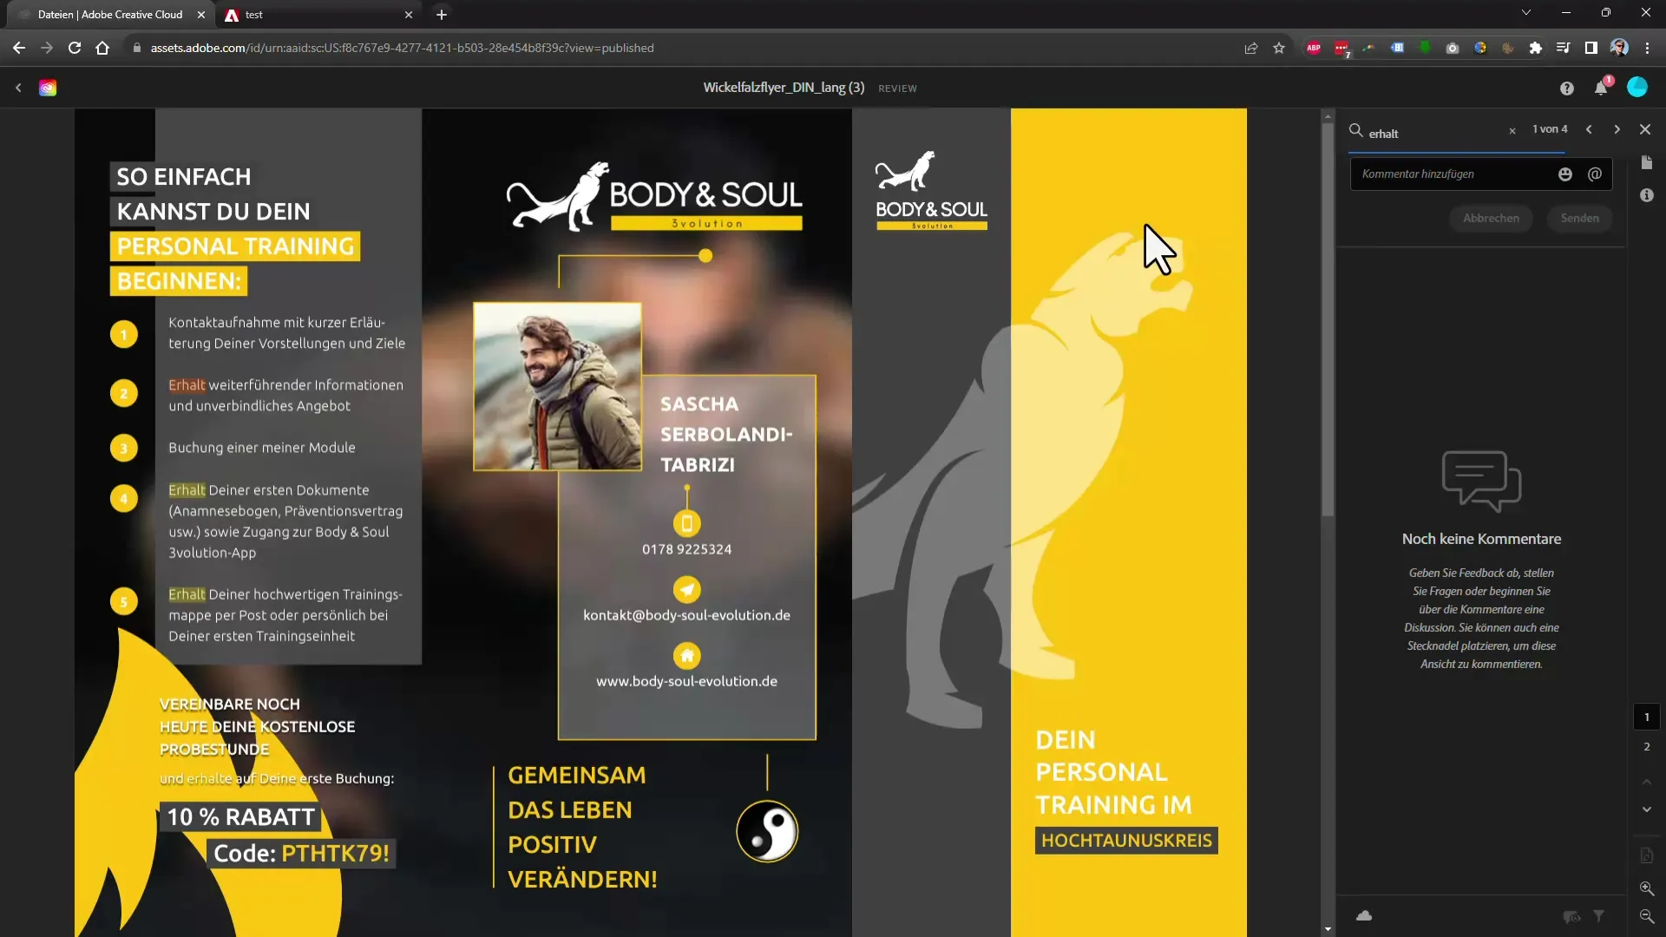The image size is (1666, 937).
Task: Click the Senden button
Action: (x=1579, y=219)
